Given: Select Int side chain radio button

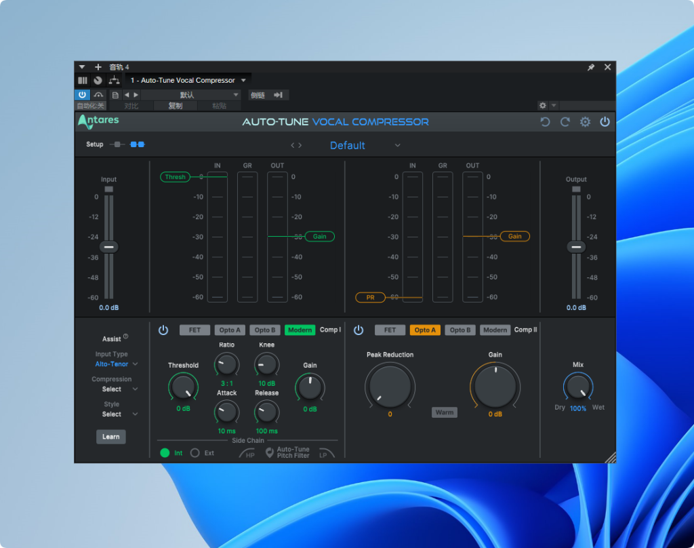Looking at the screenshot, I should coord(165,453).
